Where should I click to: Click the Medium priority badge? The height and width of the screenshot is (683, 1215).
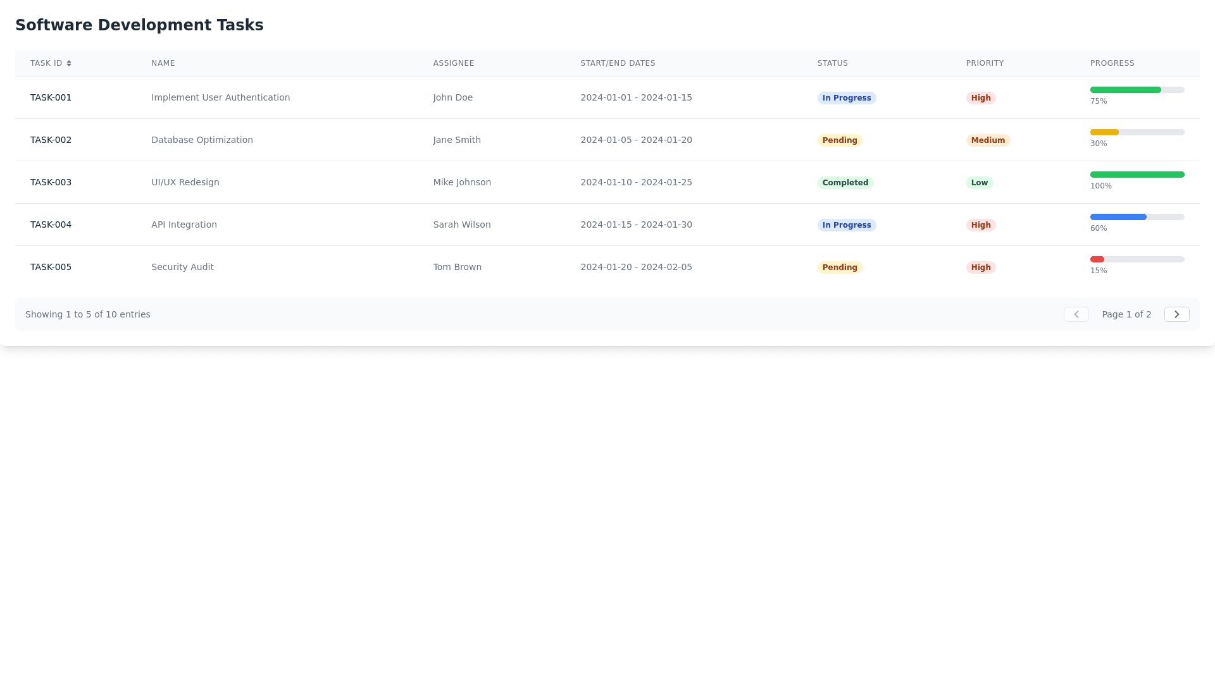[987, 140]
